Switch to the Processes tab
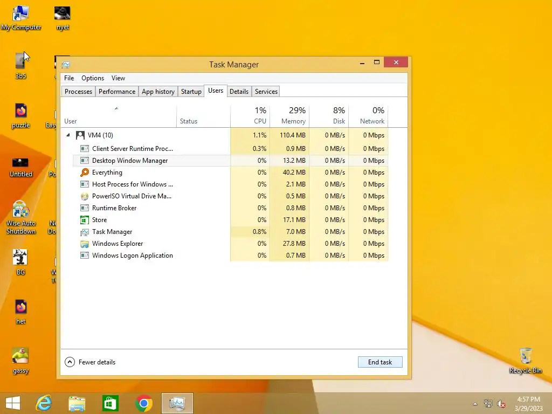The height and width of the screenshot is (414, 552). (x=78, y=92)
